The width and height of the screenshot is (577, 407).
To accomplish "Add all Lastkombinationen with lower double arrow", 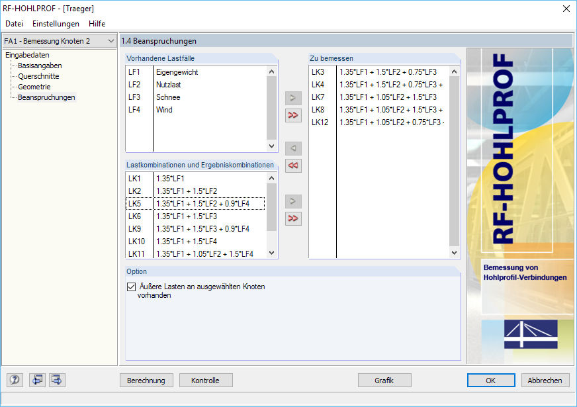I will coord(293,218).
